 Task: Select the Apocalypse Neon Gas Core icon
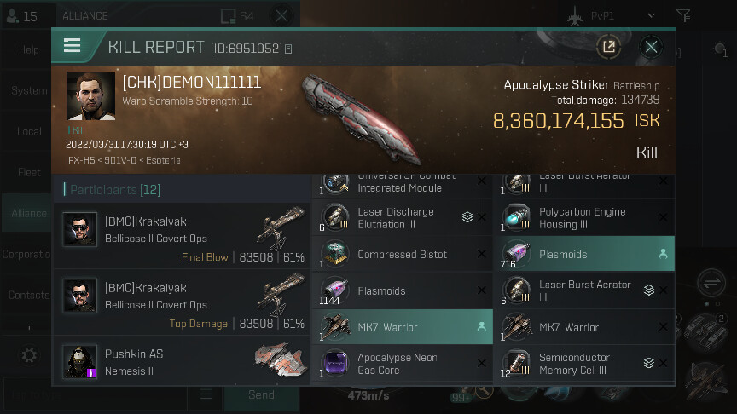pos(335,363)
